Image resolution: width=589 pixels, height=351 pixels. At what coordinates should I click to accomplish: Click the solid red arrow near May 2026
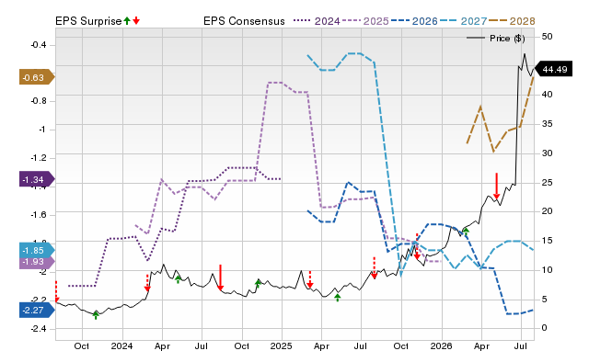pos(496,186)
